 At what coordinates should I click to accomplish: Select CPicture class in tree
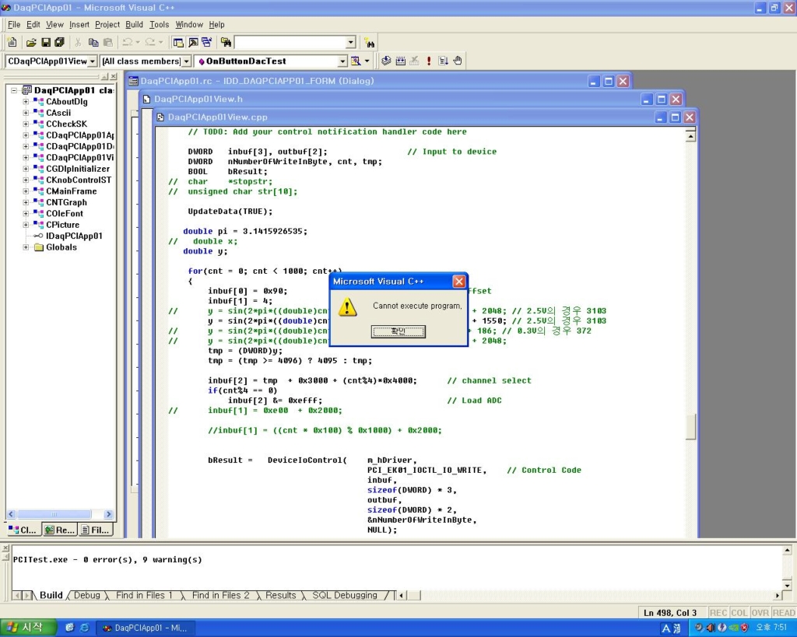pyautogui.click(x=62, y=225)
